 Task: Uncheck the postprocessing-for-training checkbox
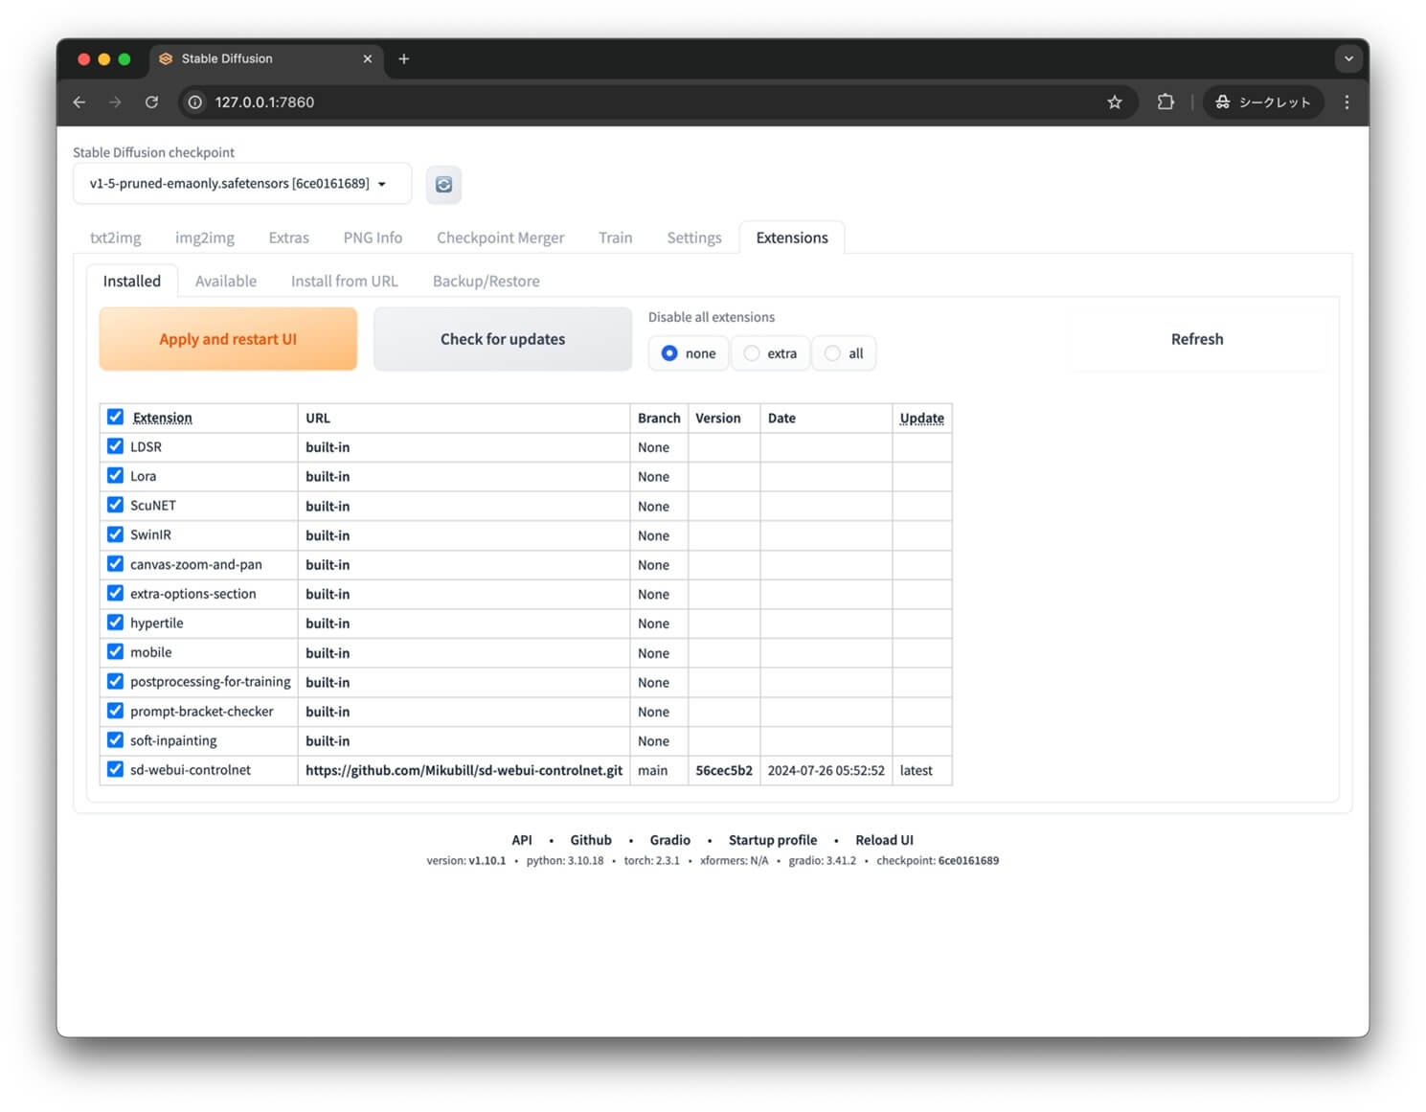coord(115,681)
